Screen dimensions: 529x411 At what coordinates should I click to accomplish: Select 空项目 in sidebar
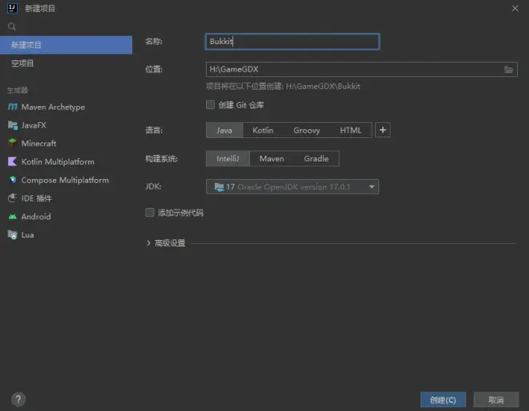tap(66, 63)
